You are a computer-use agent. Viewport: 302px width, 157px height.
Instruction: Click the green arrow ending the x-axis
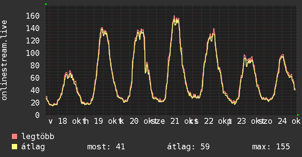pos(298,115)
